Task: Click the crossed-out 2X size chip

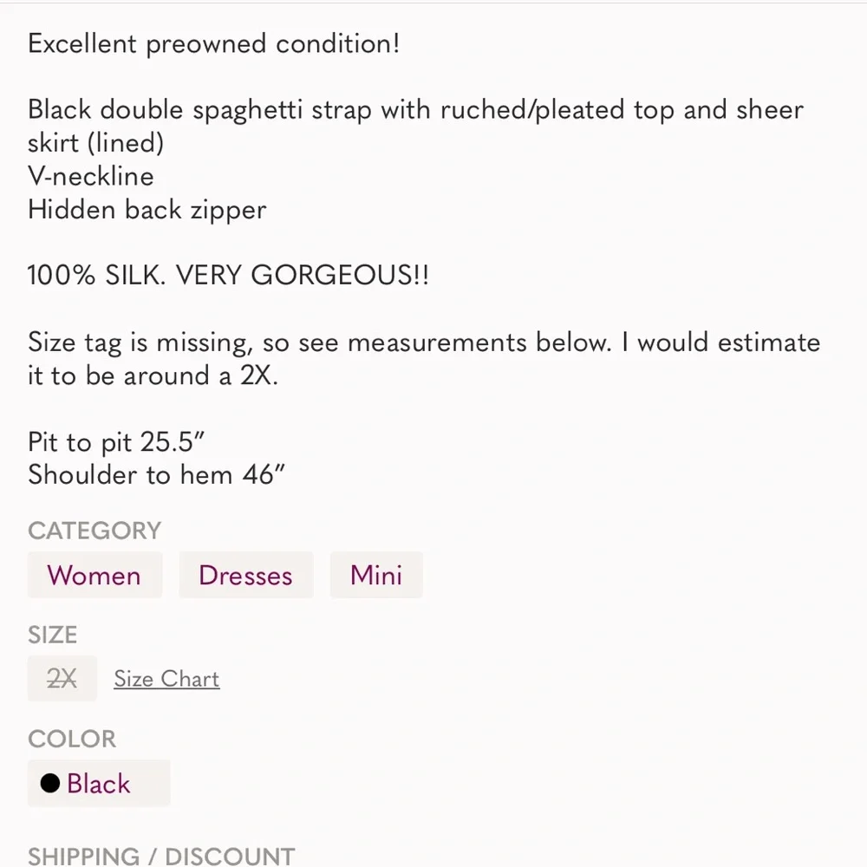Action: [62, 679]
